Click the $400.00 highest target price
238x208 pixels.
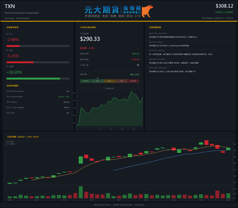pos(136,54)
